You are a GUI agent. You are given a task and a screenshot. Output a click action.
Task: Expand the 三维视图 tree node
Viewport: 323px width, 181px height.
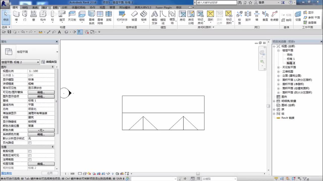click(x=278, y=71)
